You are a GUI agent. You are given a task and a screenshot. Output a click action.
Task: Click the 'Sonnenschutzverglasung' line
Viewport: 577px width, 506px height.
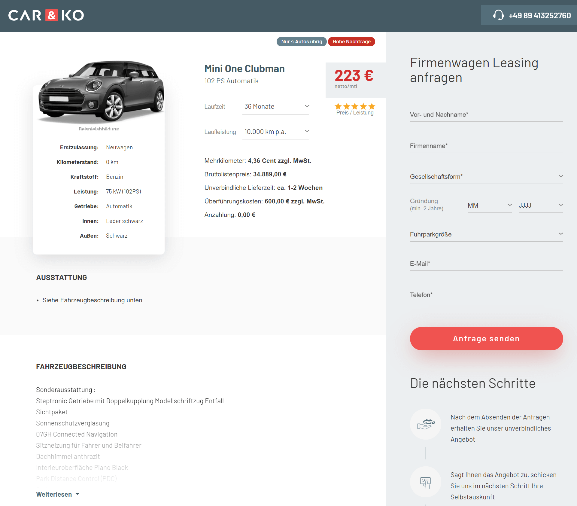[73, 423]
